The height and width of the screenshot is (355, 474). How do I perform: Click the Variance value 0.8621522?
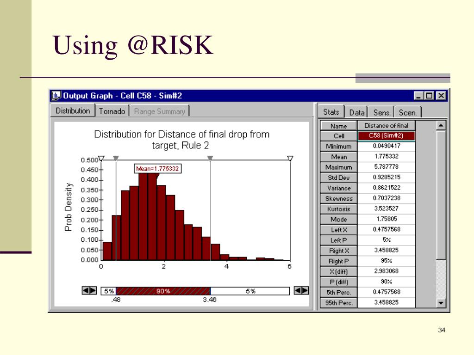pos(387,188)
